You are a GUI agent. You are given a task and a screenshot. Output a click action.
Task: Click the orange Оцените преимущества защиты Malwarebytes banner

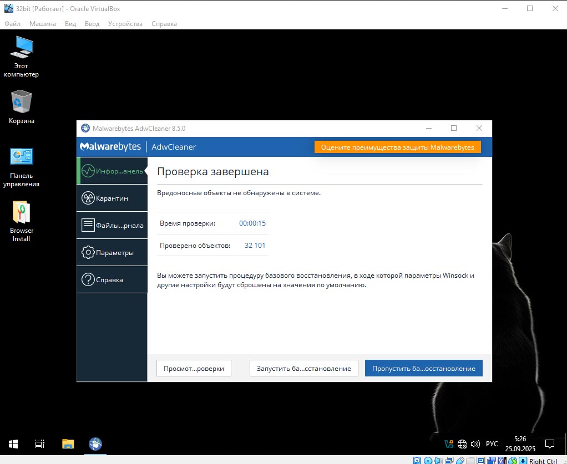point(397,147)
